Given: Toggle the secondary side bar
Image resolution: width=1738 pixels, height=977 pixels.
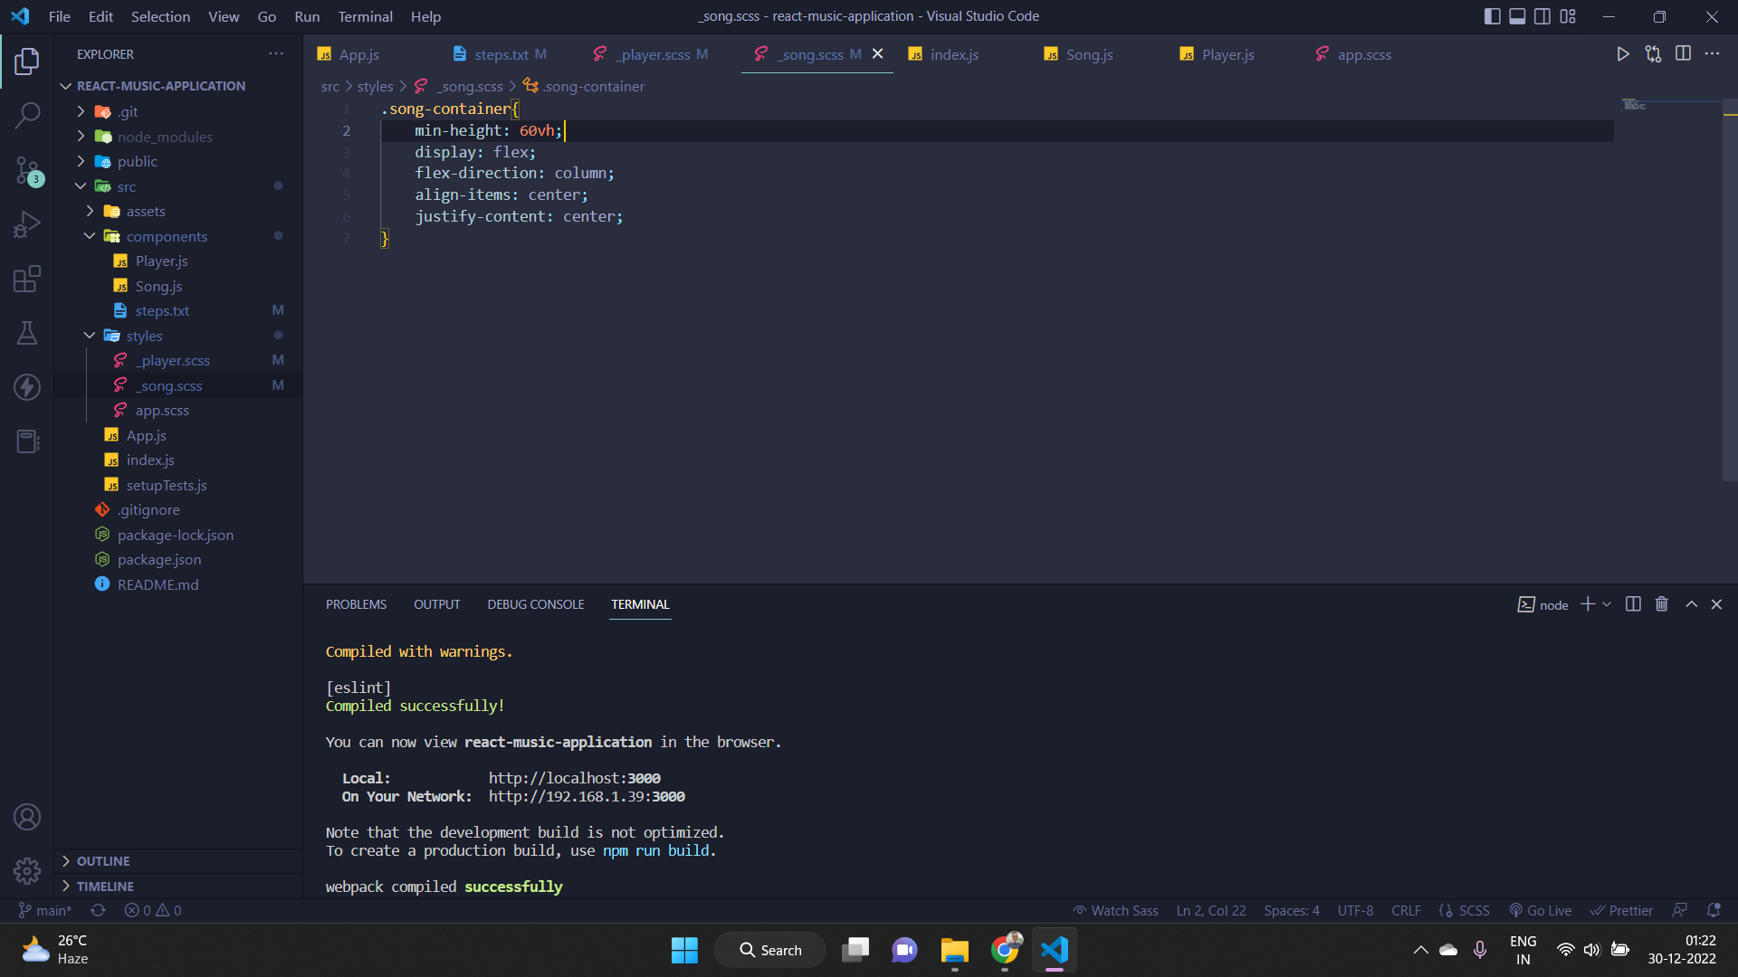Looking at the screenshot, I should 1541,16.
